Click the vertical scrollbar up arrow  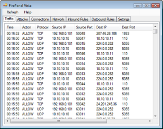[155, 26]
